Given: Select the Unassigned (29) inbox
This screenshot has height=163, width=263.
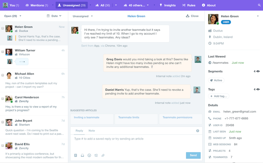Looking at the screenshot, I should pyautogui.click(x=72, y=5).
